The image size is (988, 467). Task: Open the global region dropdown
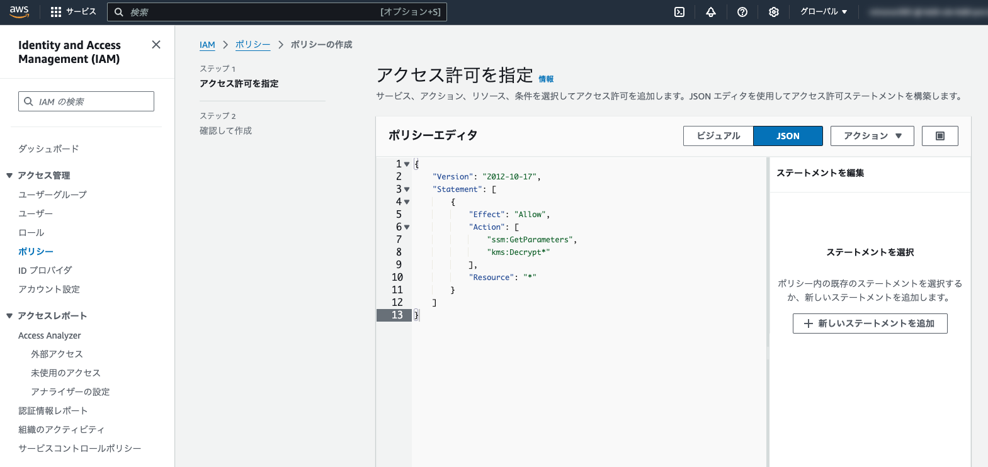pyautogui.click(x=824, y=12)
